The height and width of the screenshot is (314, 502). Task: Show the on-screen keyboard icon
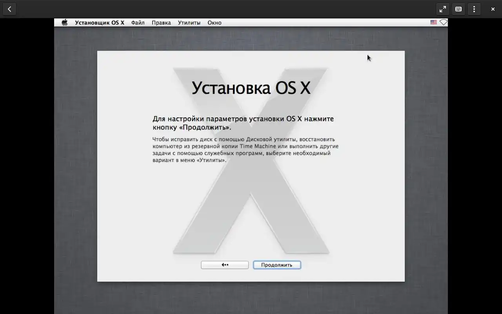458,9
